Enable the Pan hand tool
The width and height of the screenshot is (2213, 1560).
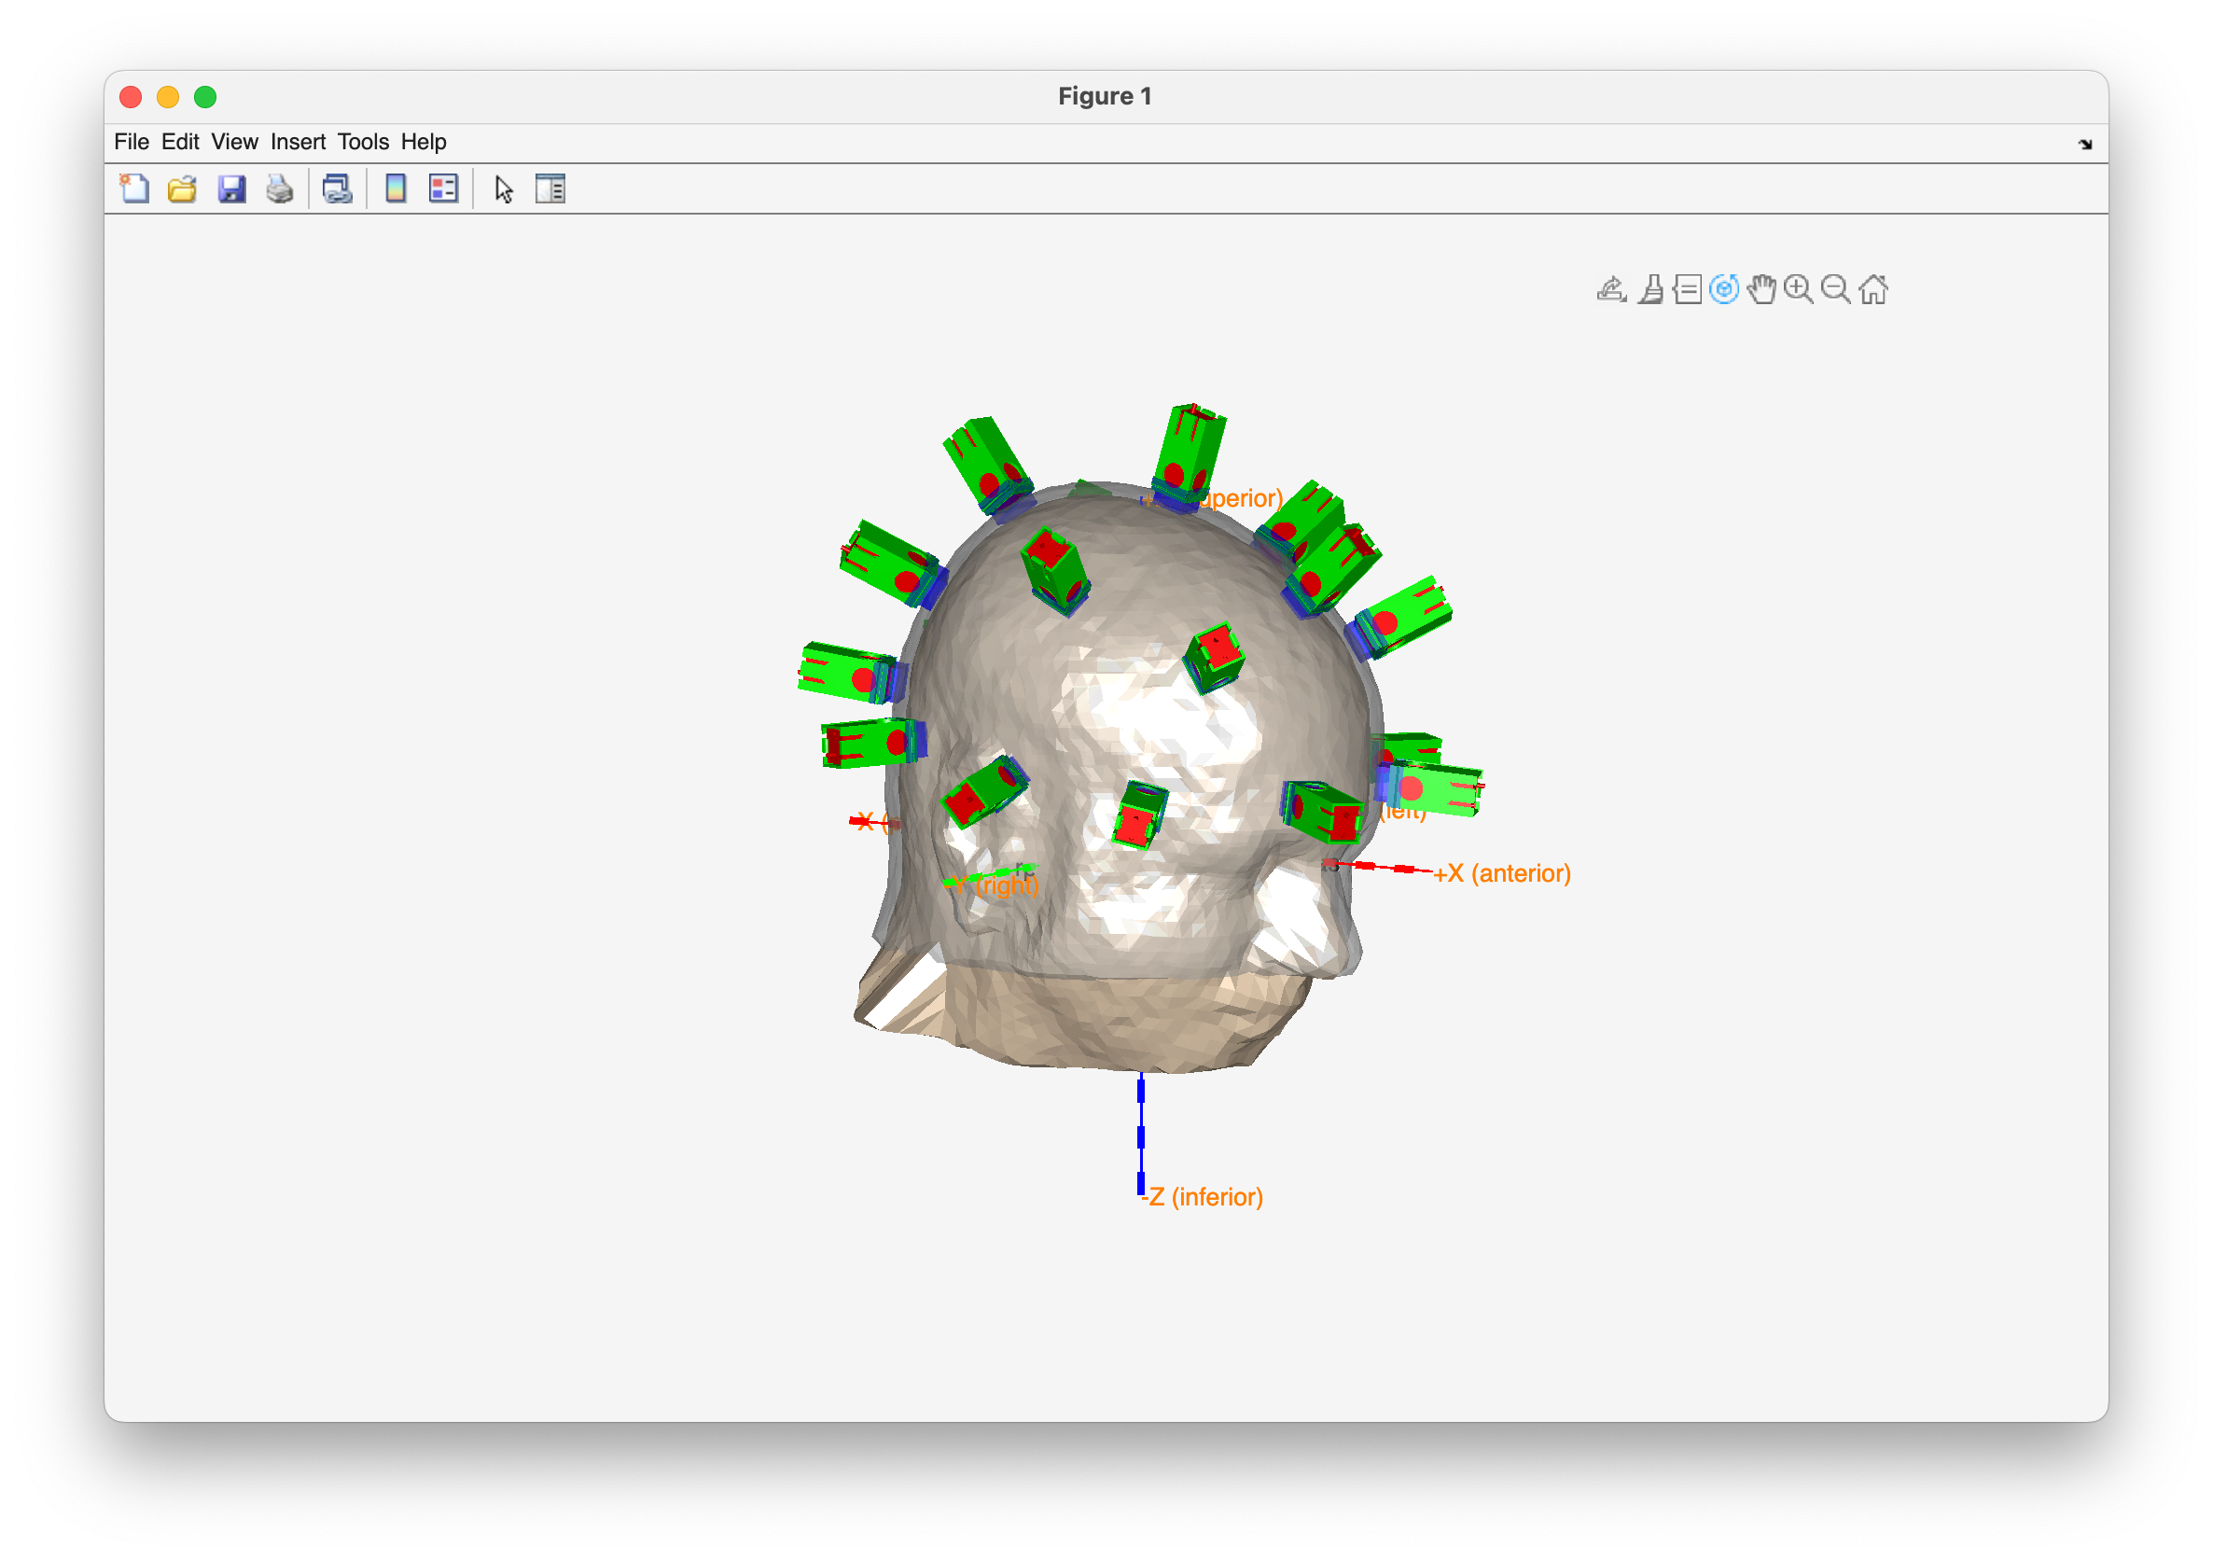pos(1761,289)
